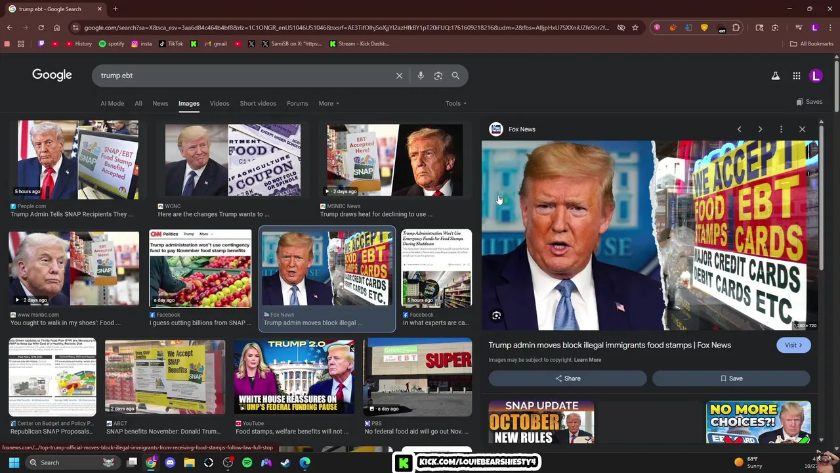Search inside the image with the Lens overlay icon
Image resolution: width=840 pixels, height=473 pixels.
[x=496, y=316]
